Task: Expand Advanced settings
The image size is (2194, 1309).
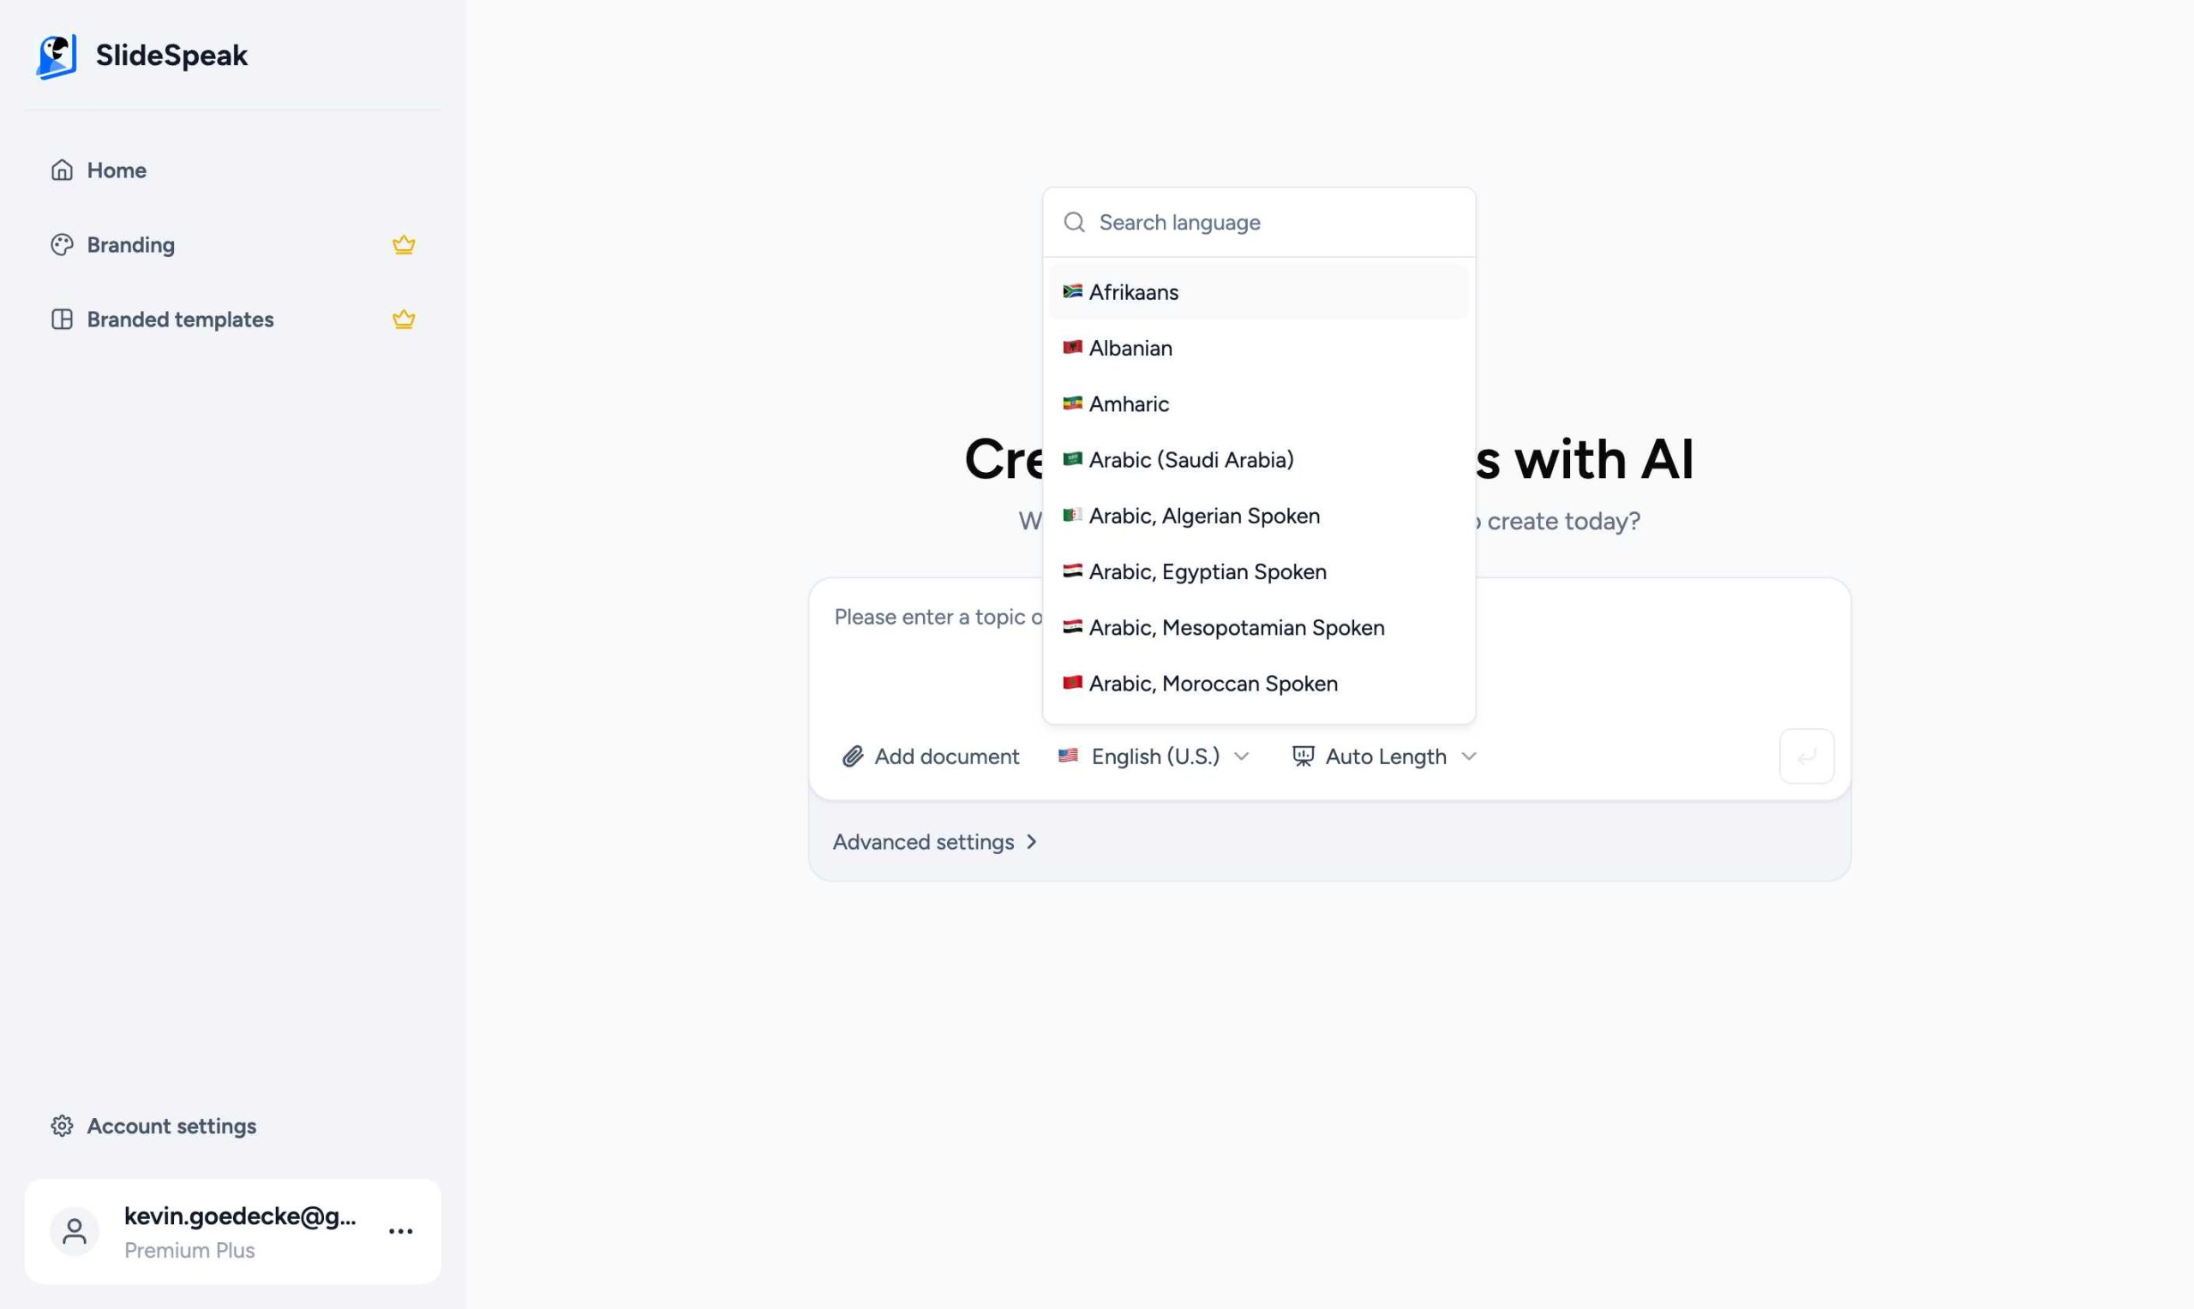Action: click(934, 841)
